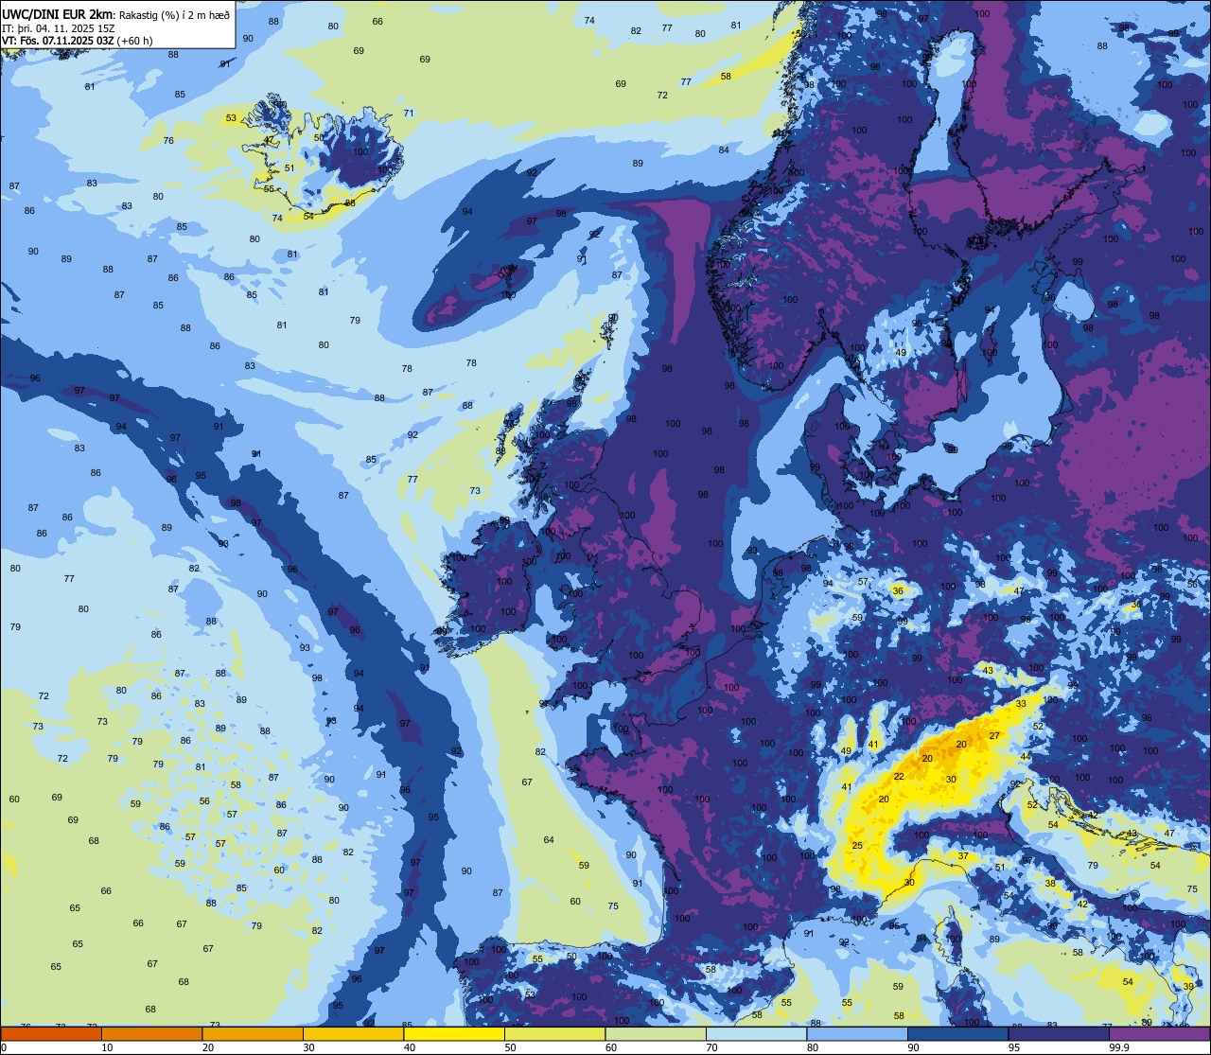Select the amber 20–30 legend swatch
Screen dimensions: 1211x1055
point(253,1033)
